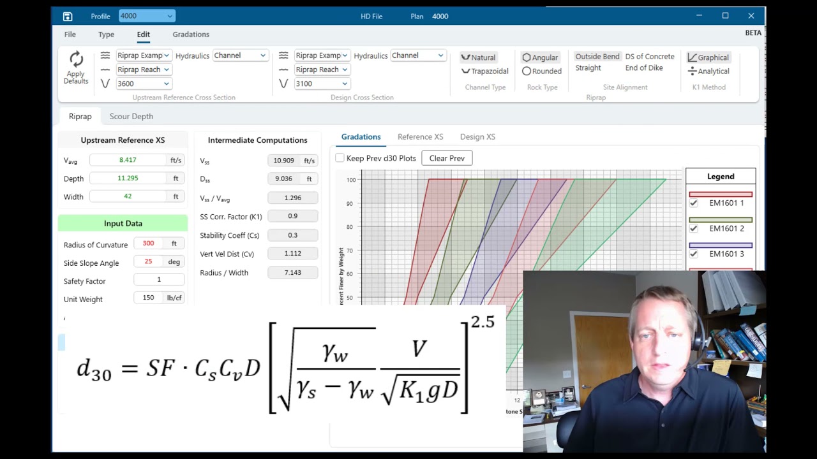The width and height of the screenshot is (817, 459).
Task: Open design Riprap Reach dropdown
Action: tap(322, 69)
